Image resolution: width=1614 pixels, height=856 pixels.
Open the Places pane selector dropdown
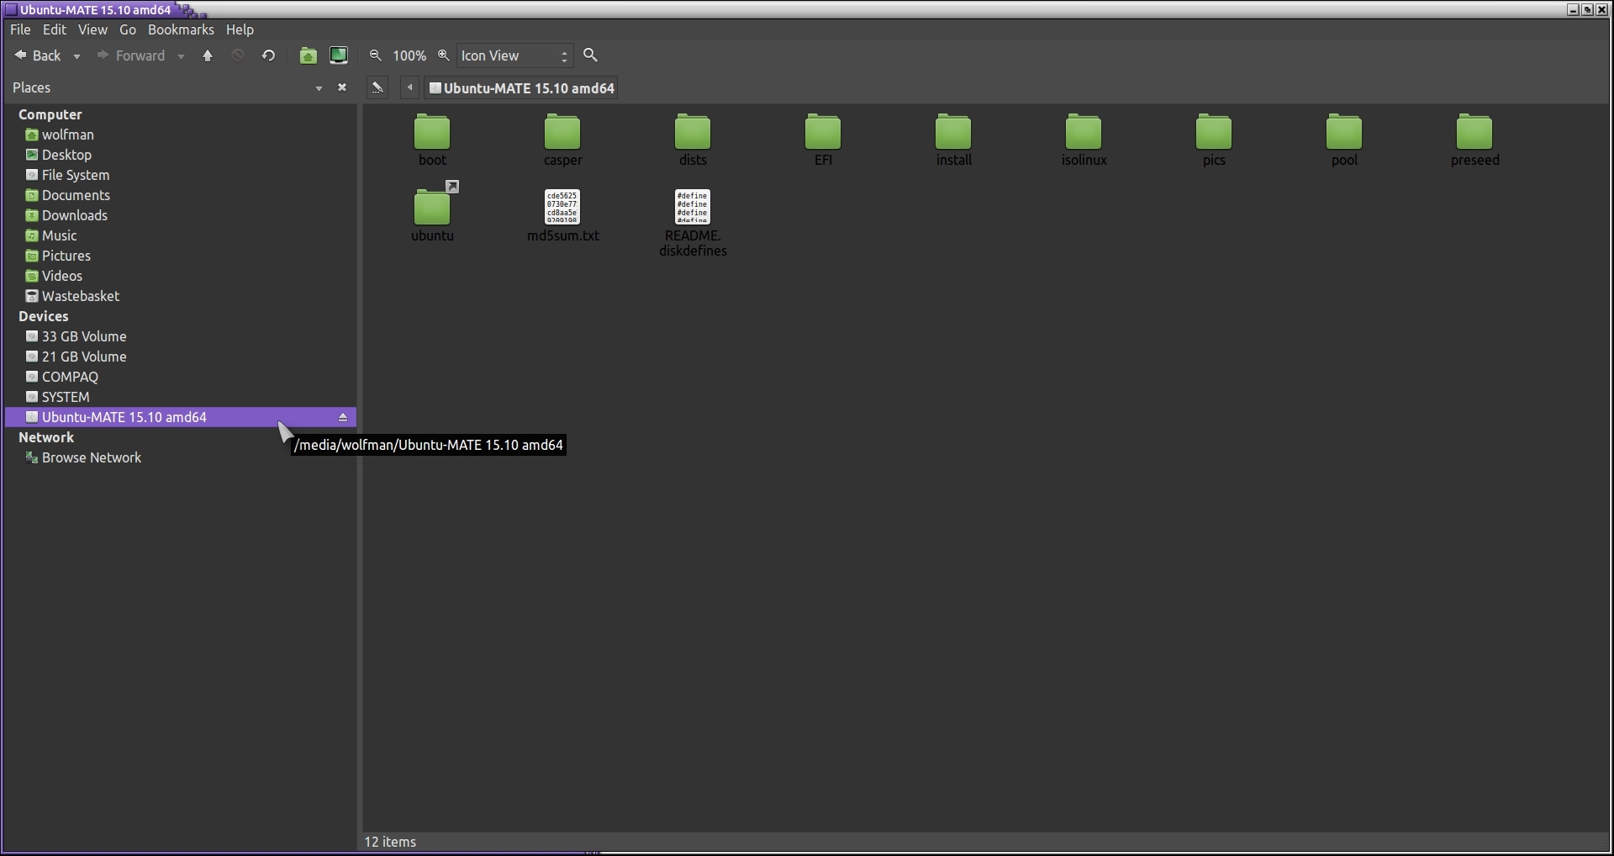tap(319, 87)
